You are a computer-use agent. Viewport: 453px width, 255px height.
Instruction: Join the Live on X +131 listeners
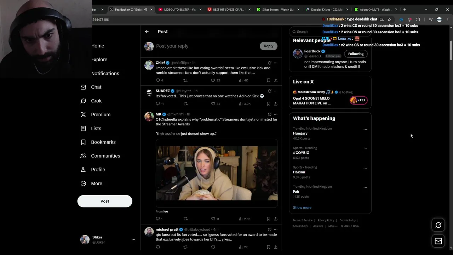point(359,101)
